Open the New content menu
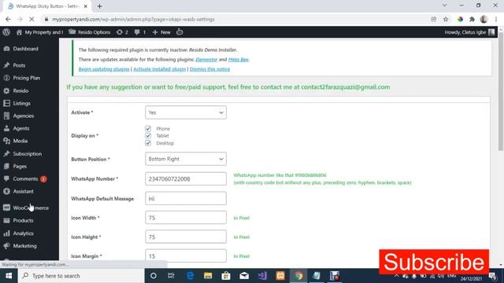Image resolution: width=504 pixels, height=283 pixels. tap(161, 32)
